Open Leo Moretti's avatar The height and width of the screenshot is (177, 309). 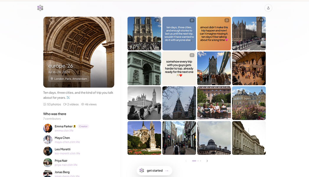click(x=48, y=151)
